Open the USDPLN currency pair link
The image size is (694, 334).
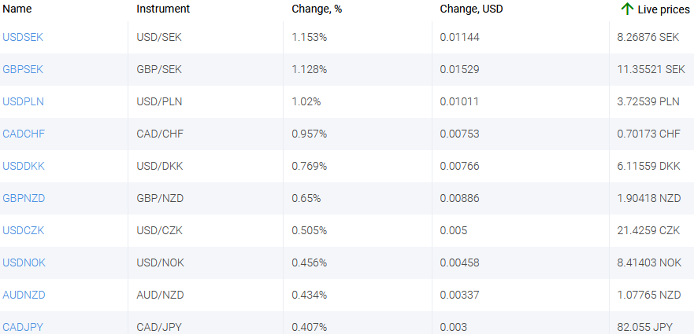click(23, 101)
